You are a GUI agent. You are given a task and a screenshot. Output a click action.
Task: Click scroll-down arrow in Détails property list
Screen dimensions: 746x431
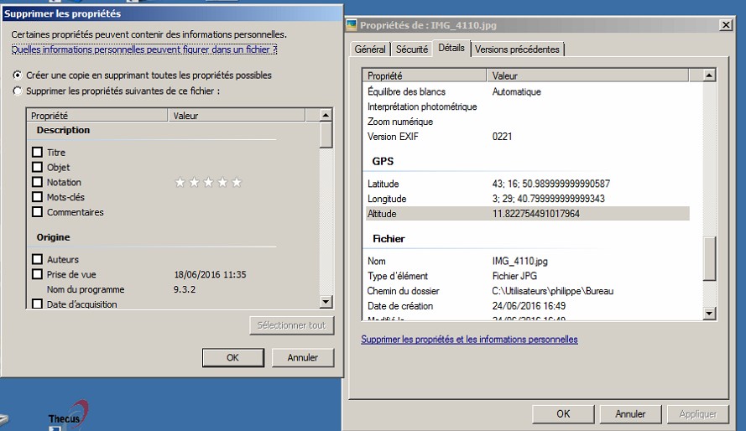click(x=709, y=313)
